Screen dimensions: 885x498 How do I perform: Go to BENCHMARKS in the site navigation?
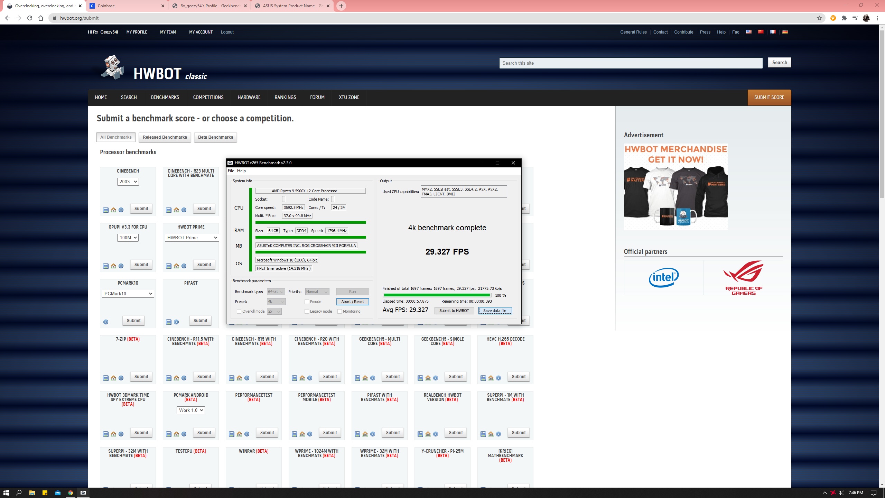(x=165, y=97)
